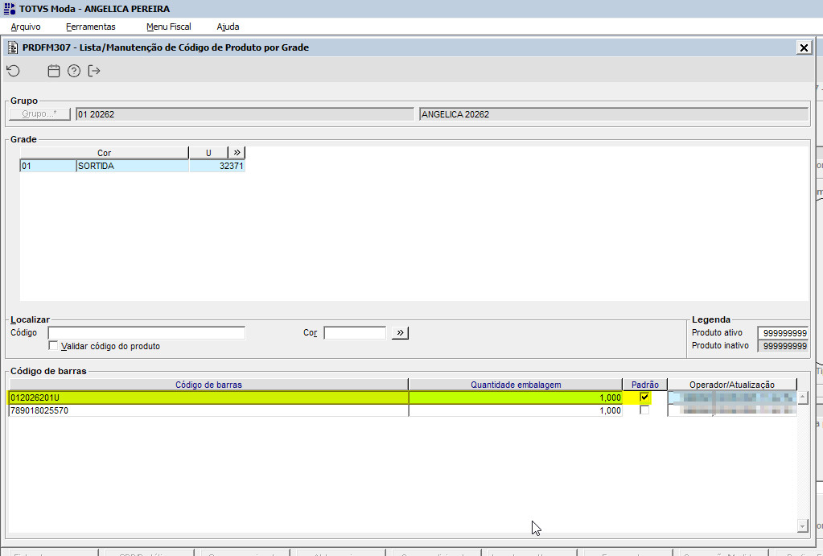823x556 pixels.
Task: Select barcode row 789018025570
Action: click(208, 410)
